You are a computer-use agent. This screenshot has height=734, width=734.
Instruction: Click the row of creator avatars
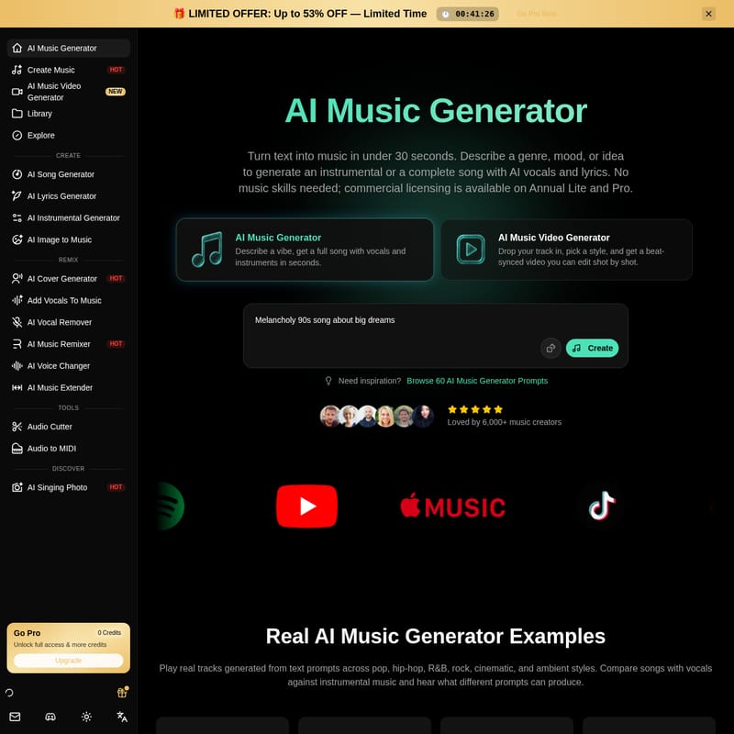377,417
